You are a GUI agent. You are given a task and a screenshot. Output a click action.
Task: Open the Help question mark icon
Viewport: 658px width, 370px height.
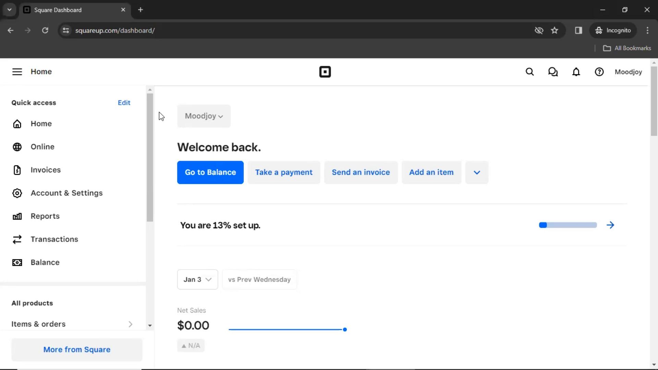coord(599,72)
